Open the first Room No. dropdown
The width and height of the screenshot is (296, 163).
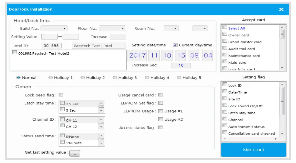[171, 28]
